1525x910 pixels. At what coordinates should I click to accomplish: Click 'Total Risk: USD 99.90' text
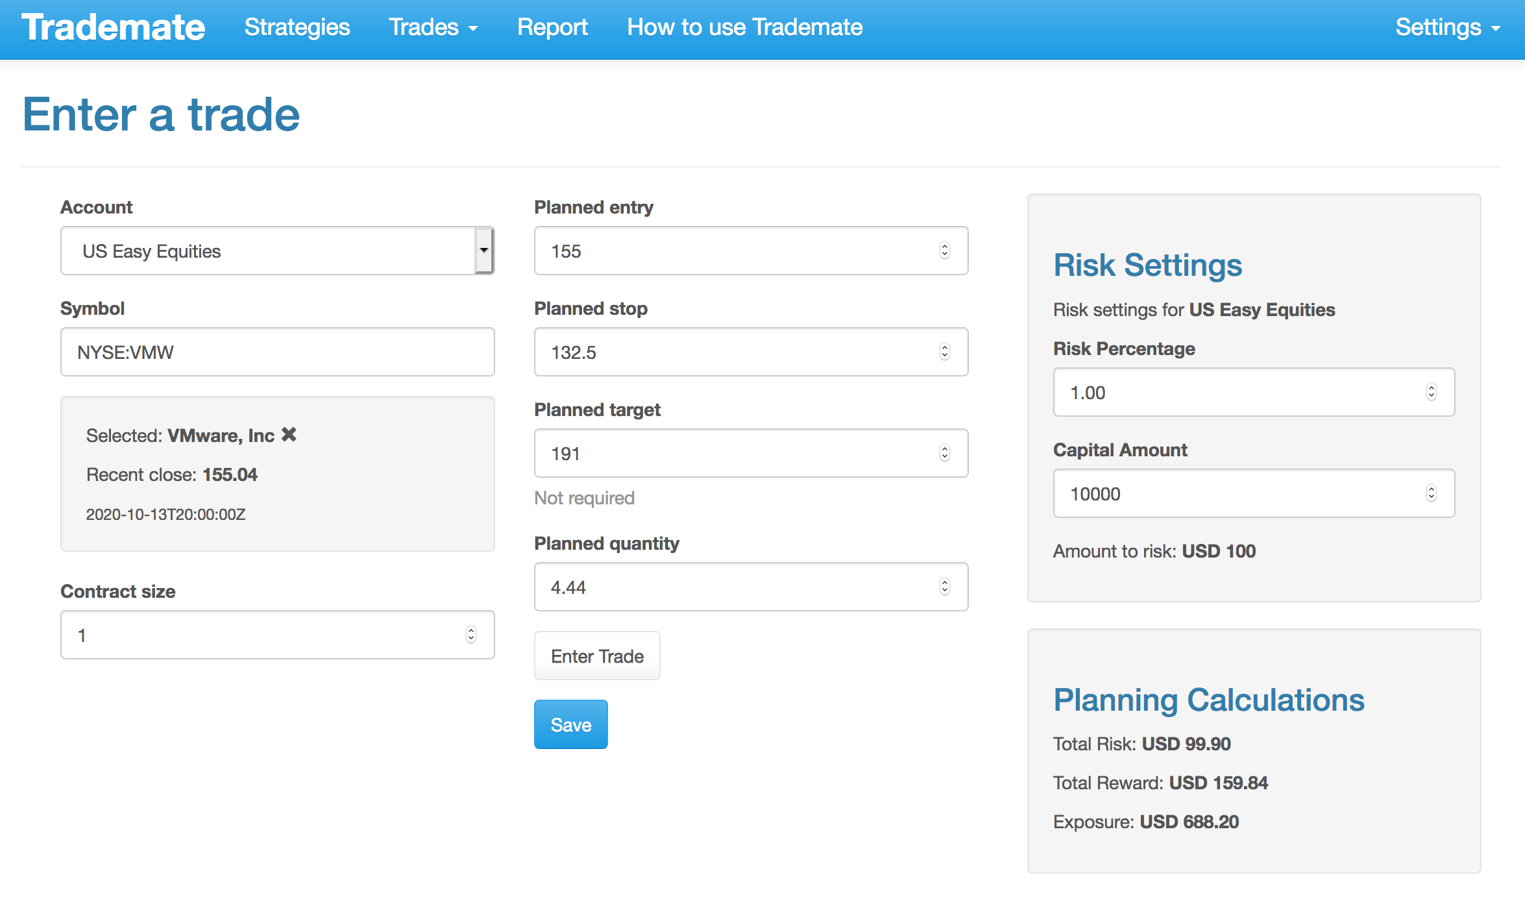(x=1142, y=744)
